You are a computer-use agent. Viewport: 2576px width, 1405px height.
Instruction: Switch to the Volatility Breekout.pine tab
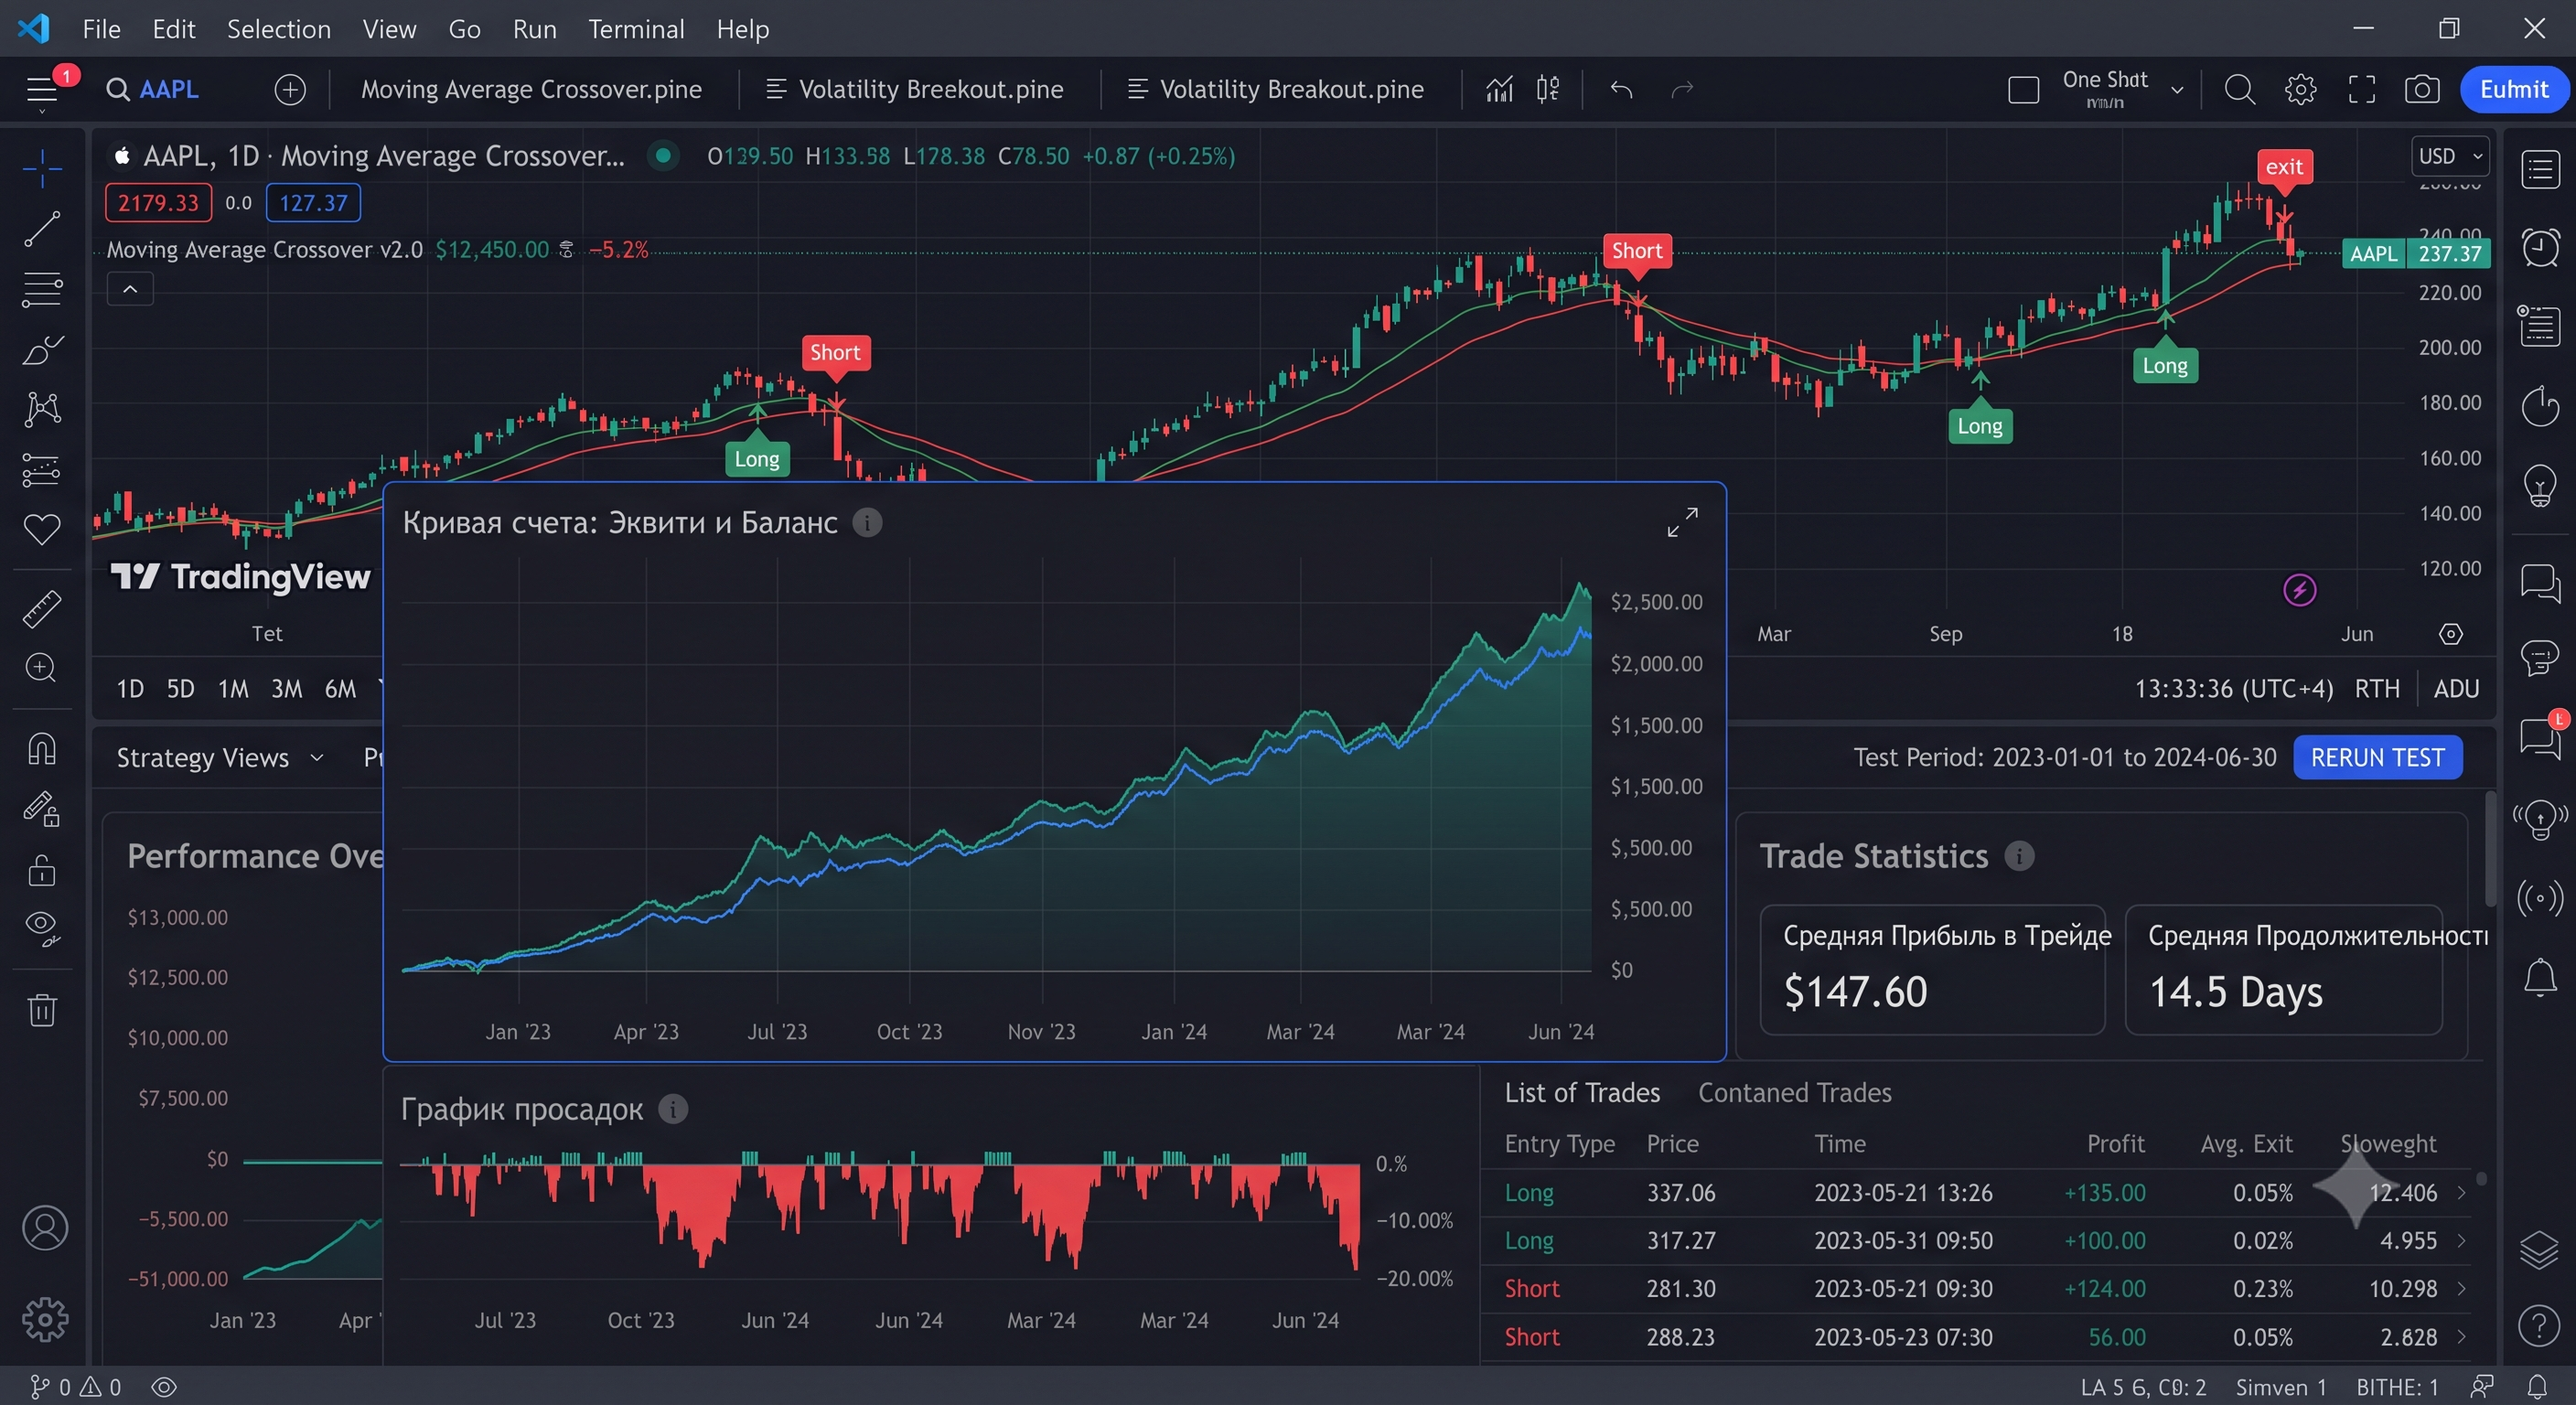(x=914, y=89)
